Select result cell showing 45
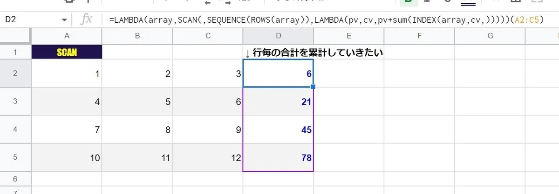Image resolution: width=559 pixels, height=194 pixels. tap(278, 129)
